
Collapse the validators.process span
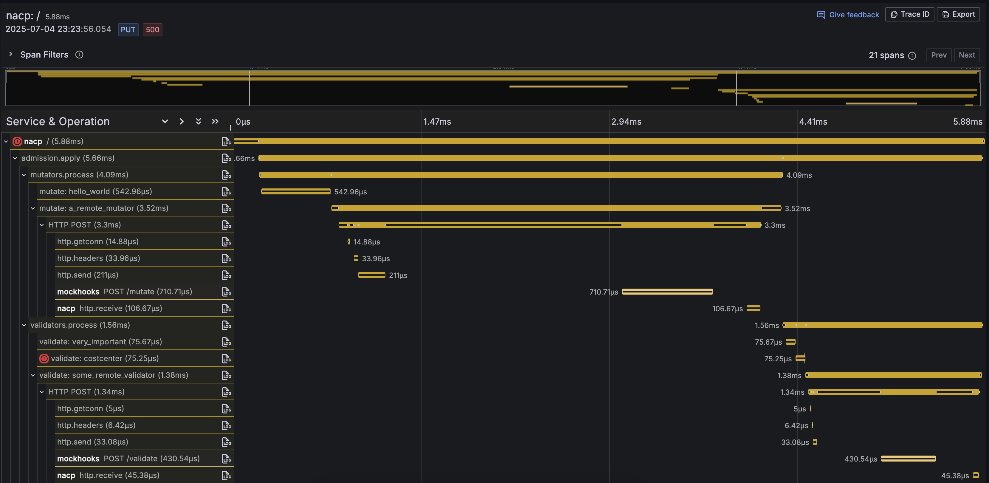pos(24,325)
